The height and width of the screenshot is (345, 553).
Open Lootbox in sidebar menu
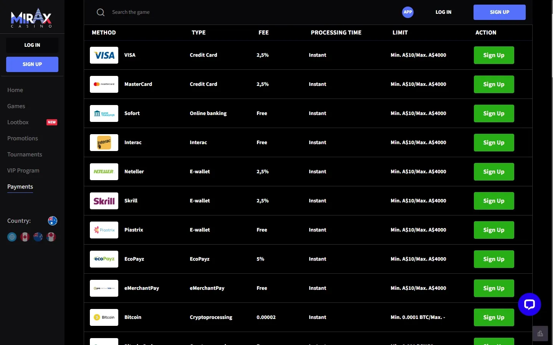point(18,122)
